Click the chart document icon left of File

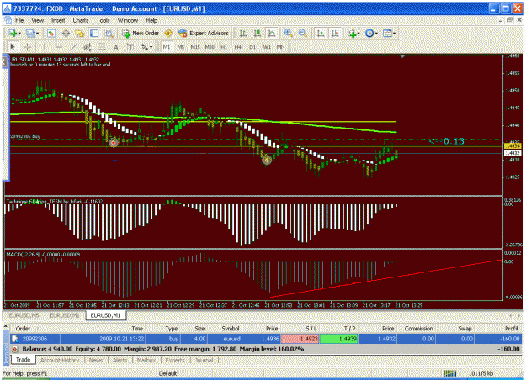[8, 20]
